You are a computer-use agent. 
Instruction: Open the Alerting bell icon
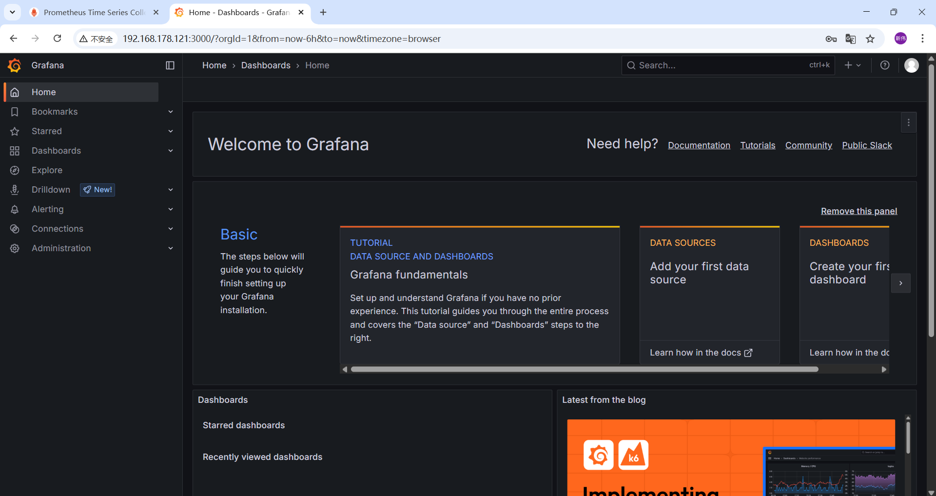point(15,209)
